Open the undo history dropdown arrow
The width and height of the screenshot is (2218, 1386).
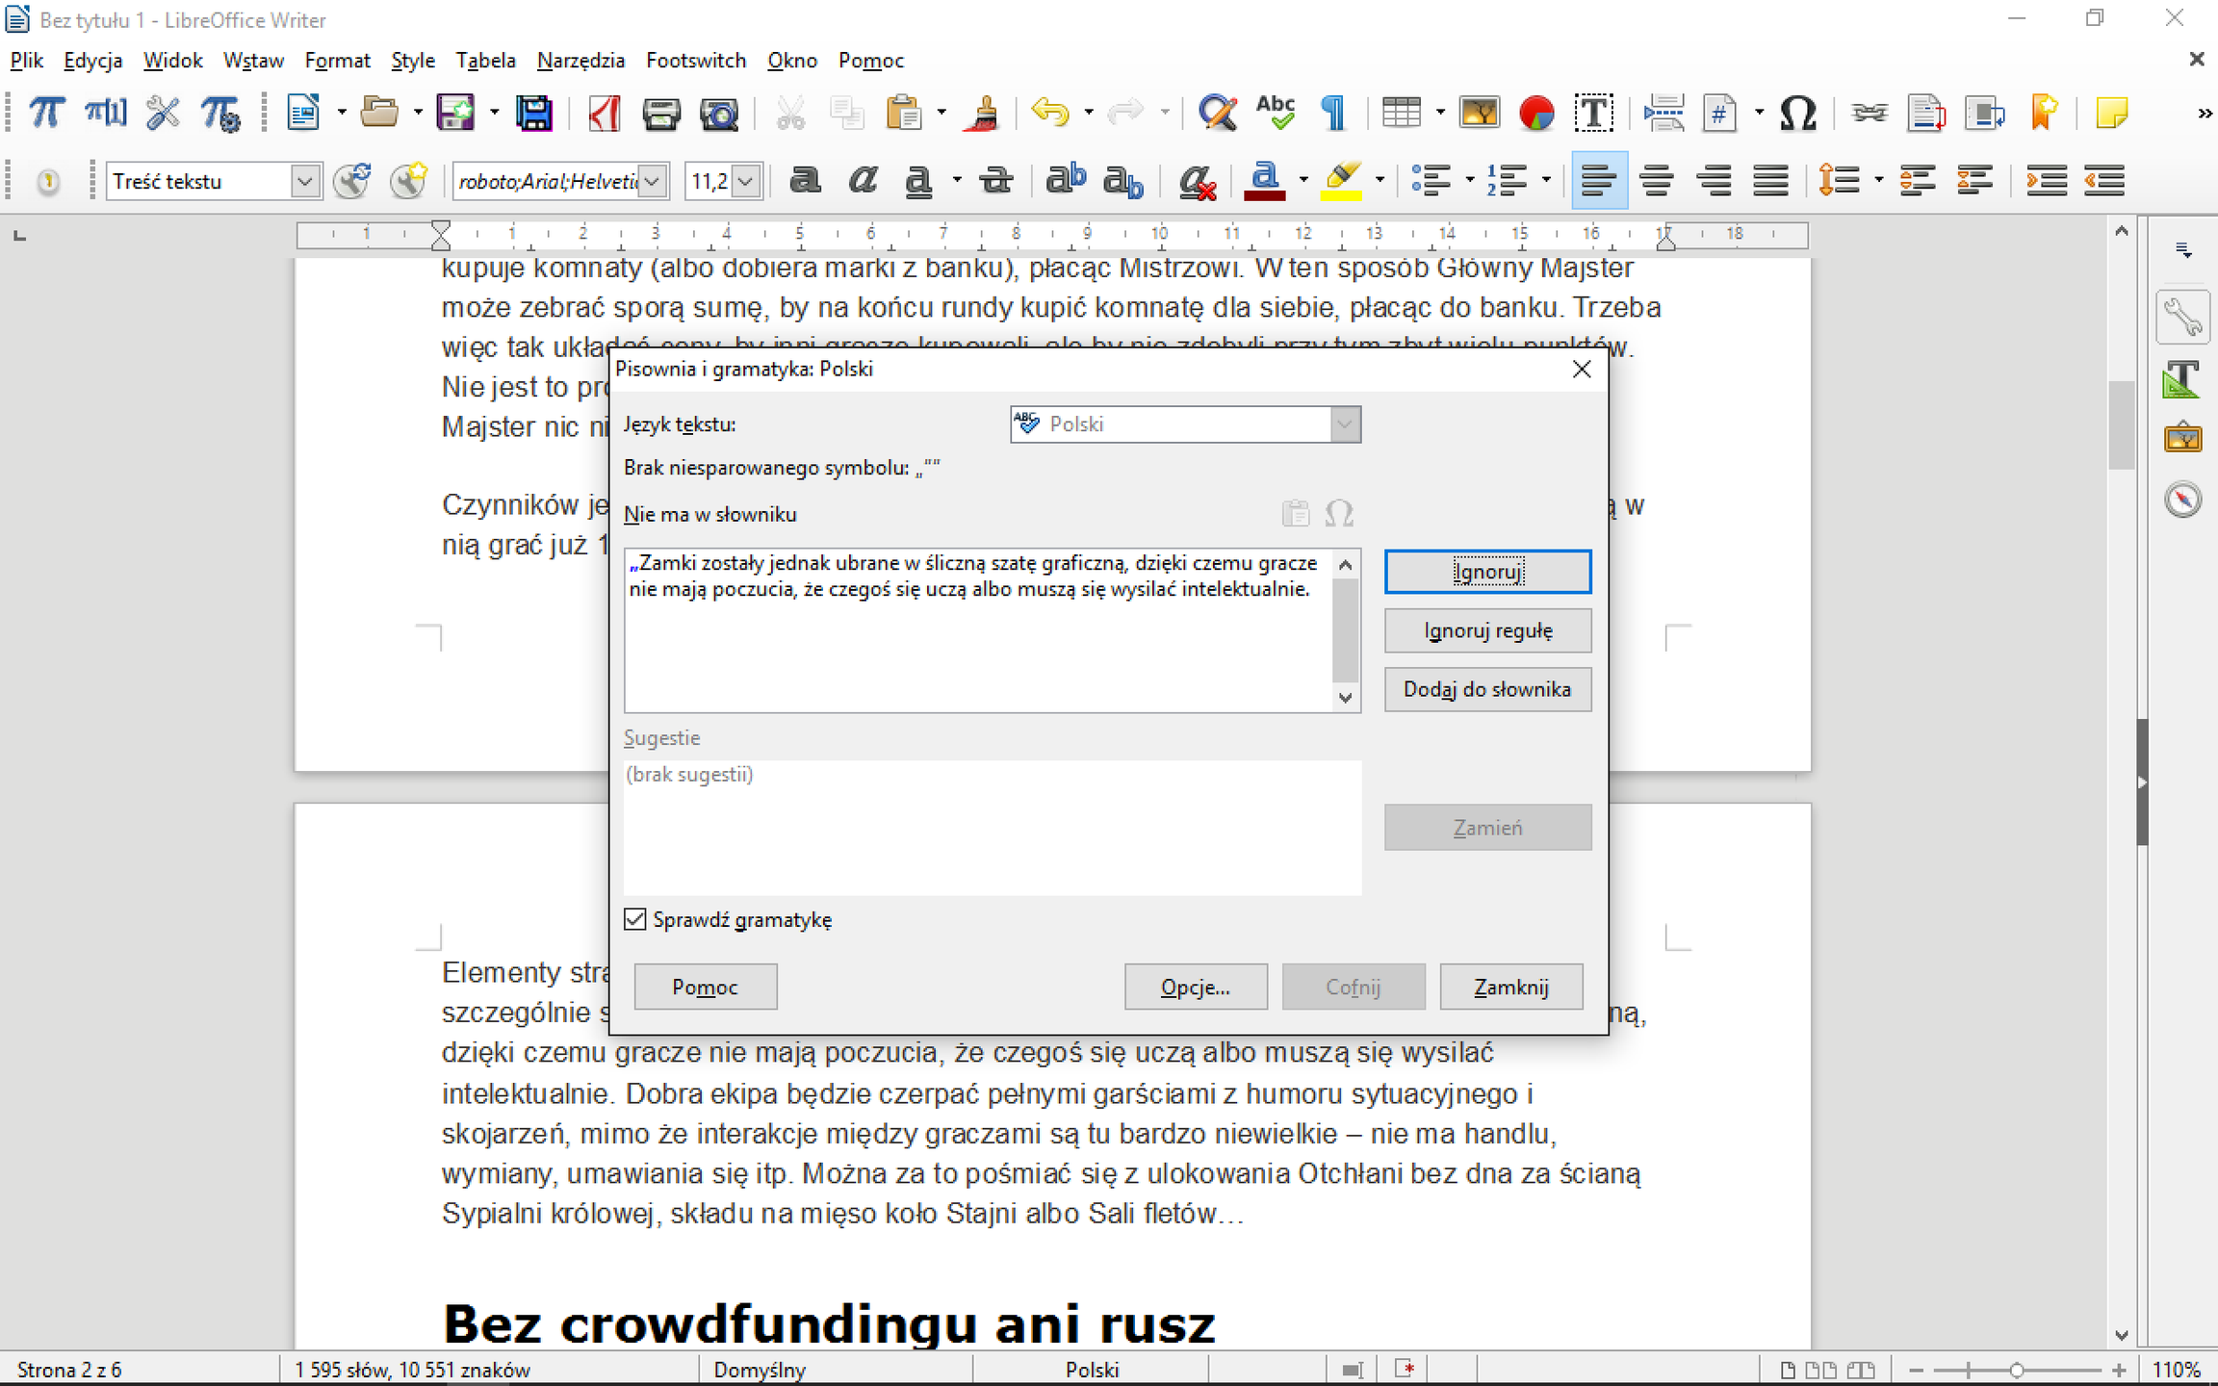(x=1089, y=113)
